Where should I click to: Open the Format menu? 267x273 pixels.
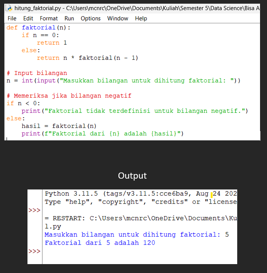pyautogui.click(x=49, y=18)
